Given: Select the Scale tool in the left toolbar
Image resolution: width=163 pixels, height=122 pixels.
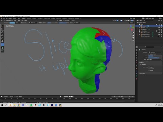Looking at the screenshot, I should pyautogui.click(x=2, y=38).
